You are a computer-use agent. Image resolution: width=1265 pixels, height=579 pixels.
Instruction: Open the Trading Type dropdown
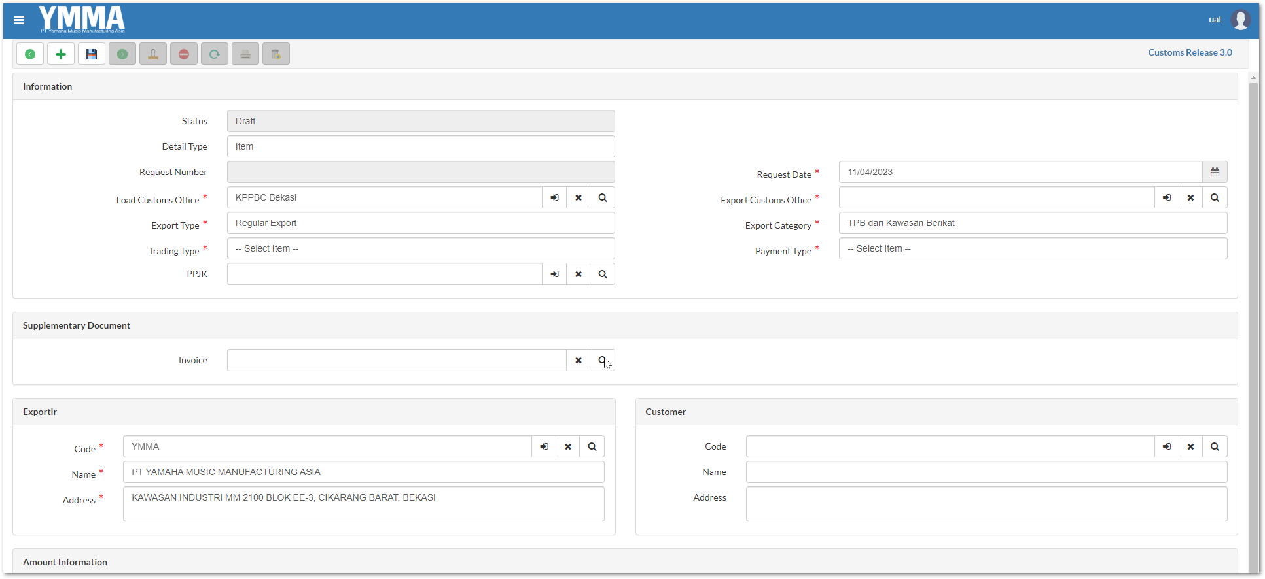pos(420,249)
